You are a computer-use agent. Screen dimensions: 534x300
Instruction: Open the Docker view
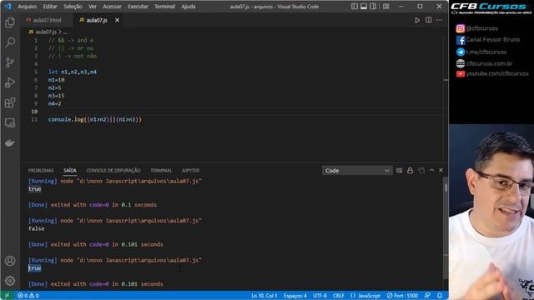point(10,142)
